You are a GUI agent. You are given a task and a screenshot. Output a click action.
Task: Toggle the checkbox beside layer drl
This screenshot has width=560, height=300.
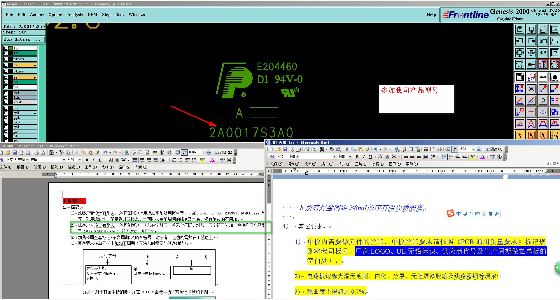click(x=6, y=93)
